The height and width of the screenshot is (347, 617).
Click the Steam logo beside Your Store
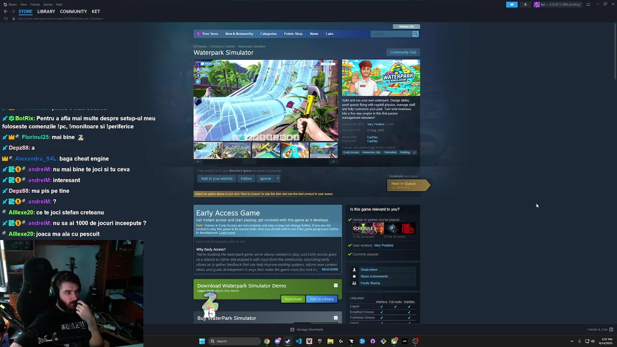[x=198, y=34]
